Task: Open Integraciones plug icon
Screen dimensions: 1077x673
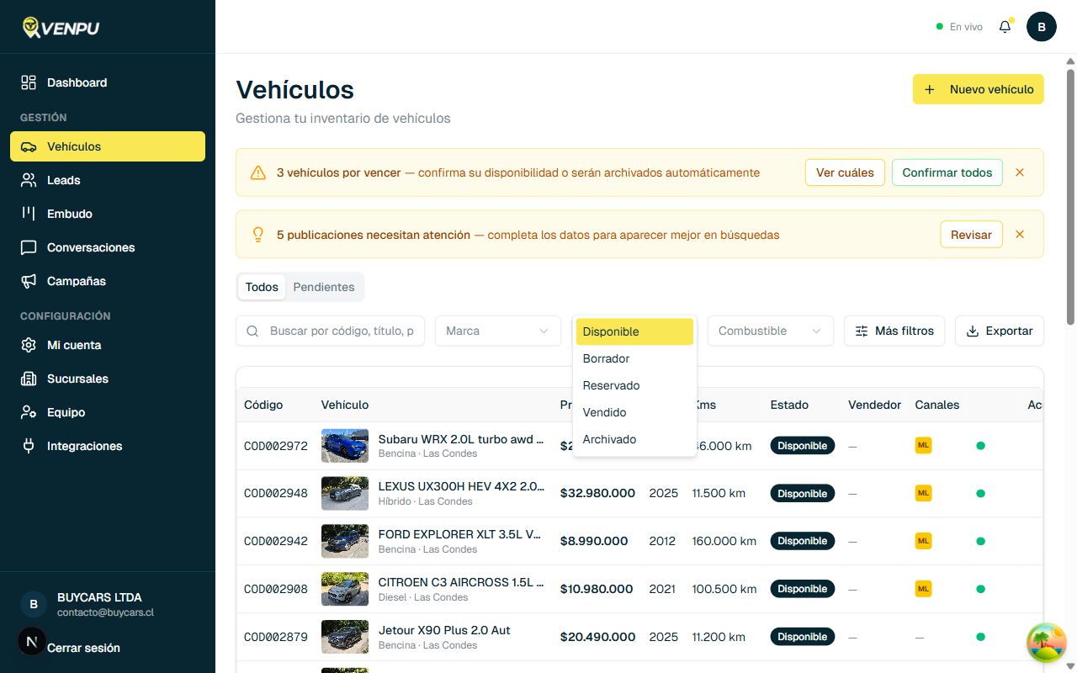Action: 29,446
